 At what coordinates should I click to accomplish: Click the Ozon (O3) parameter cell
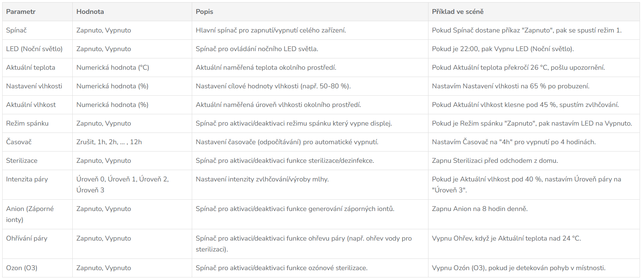[x=22, y=268]
